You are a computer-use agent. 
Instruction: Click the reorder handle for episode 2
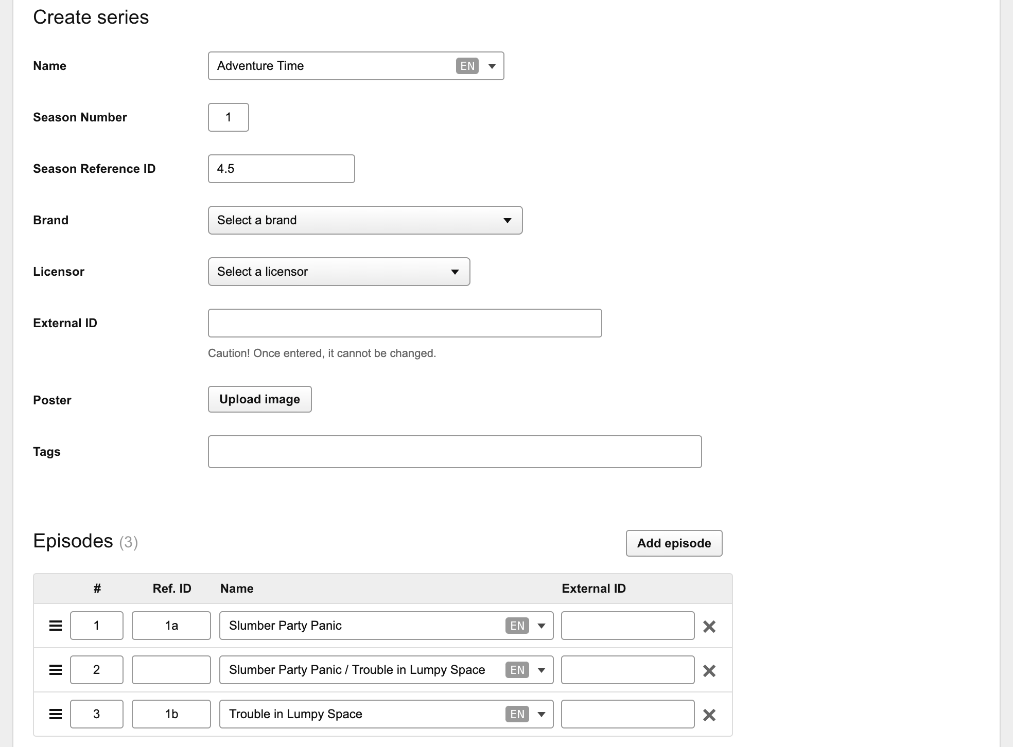pos(56,670)
